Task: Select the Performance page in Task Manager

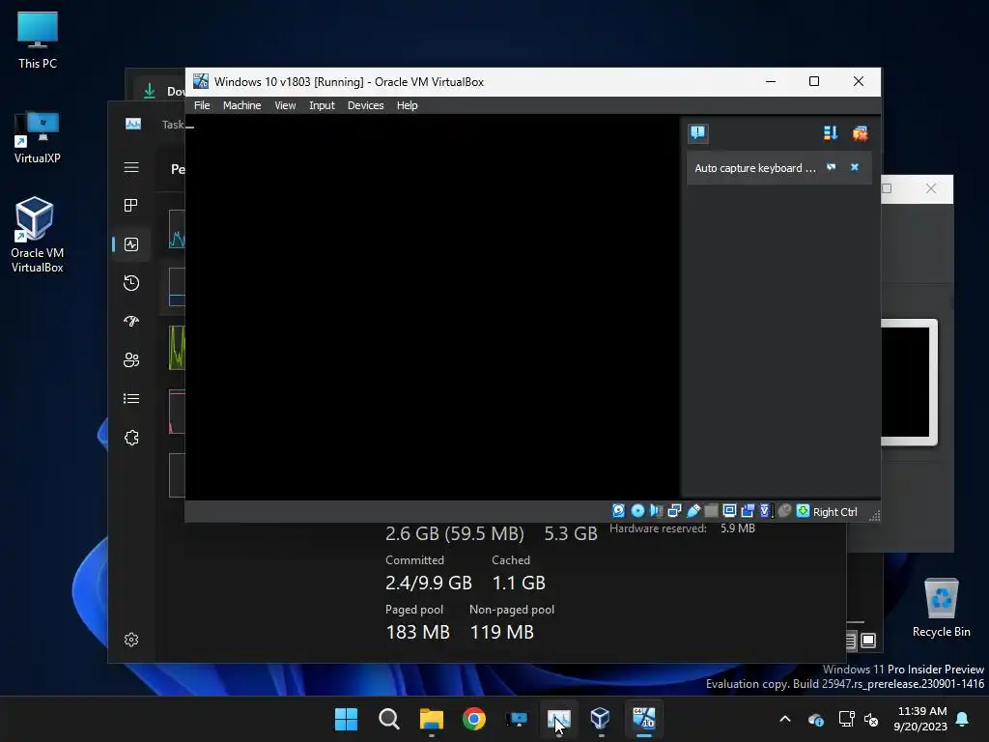Action: (x=131, y=244)
